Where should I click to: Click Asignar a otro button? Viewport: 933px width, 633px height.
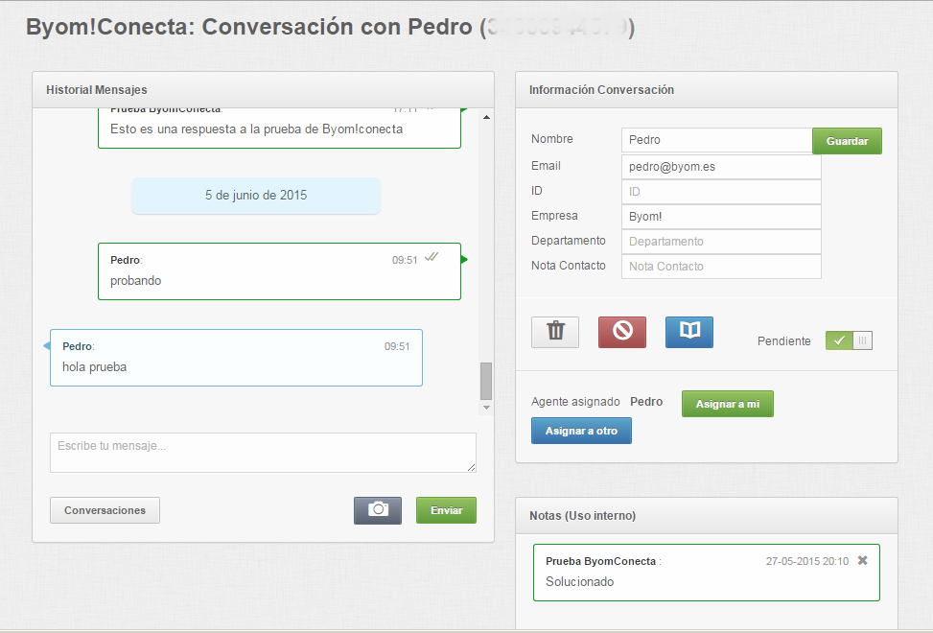pos(581,431)
